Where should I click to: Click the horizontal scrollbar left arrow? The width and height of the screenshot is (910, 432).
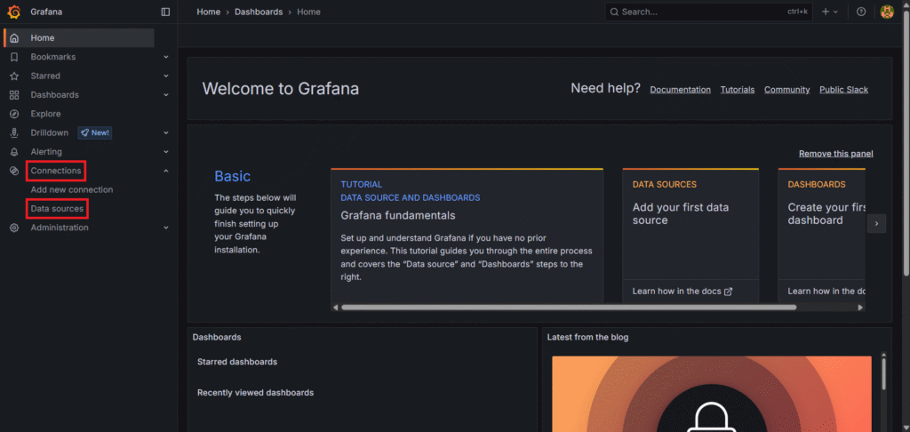point(335,308)
